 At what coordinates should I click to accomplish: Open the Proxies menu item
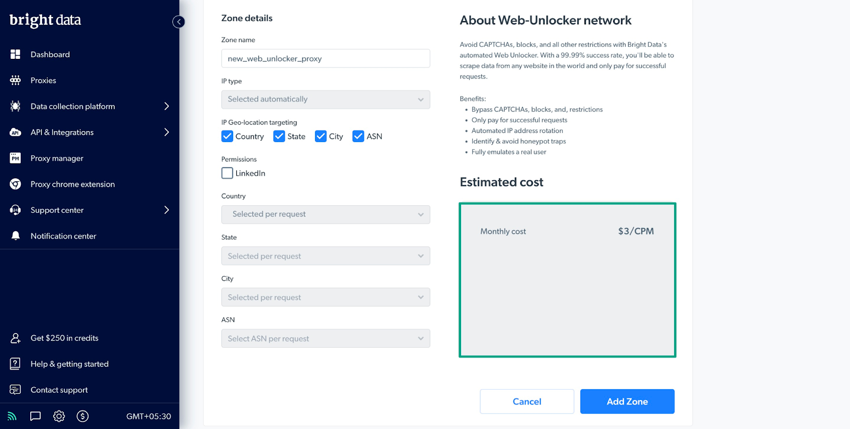click(43, 81)
